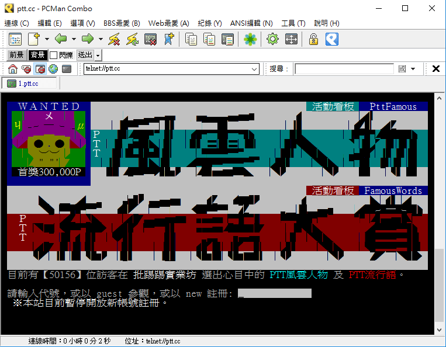This screenshot has height=347, width=446.
Task: Click the PttFamous board label
Action: (393, 106)
